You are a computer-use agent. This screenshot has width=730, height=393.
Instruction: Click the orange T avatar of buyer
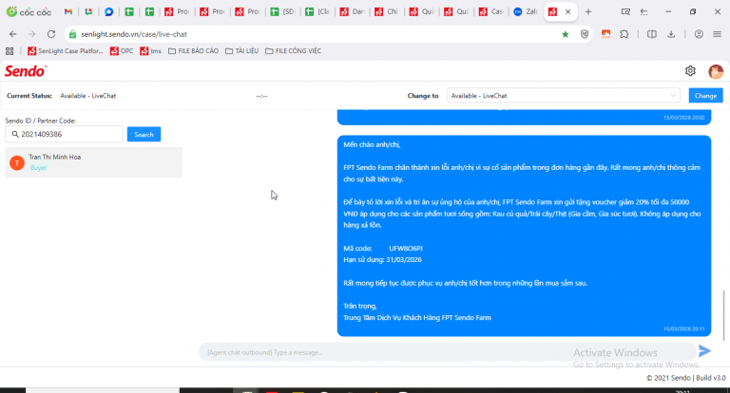pos(17,162)
